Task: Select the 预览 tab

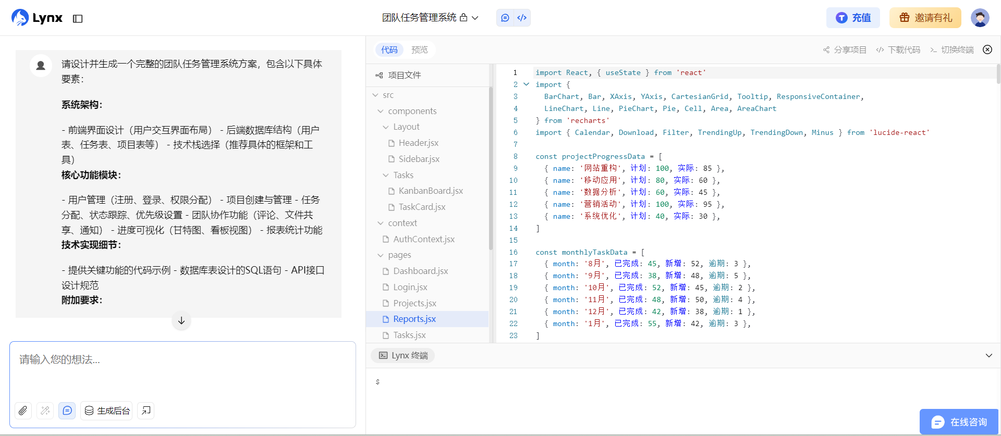Action: (x=420, y=49)
